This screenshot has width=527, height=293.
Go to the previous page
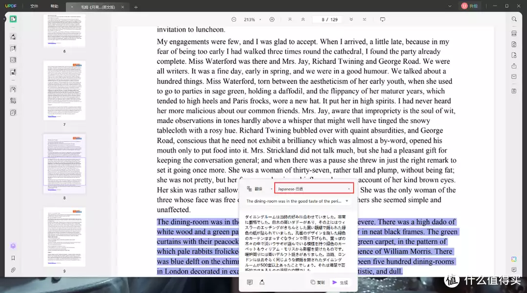303,20
